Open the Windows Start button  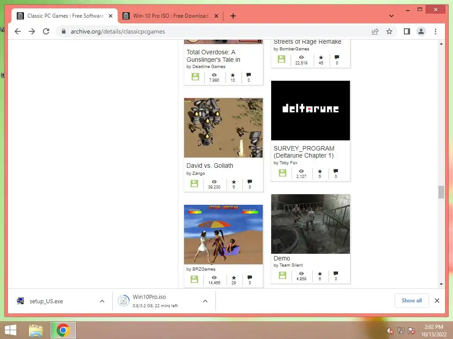[x=11, y=330]
